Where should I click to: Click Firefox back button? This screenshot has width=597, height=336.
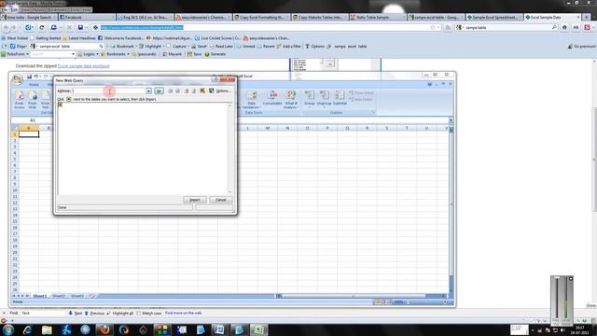(x=6, y=27)
